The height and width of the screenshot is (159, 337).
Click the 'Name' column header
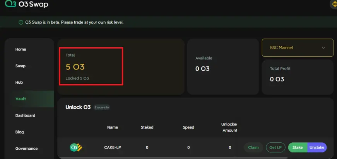click(113, 127)
